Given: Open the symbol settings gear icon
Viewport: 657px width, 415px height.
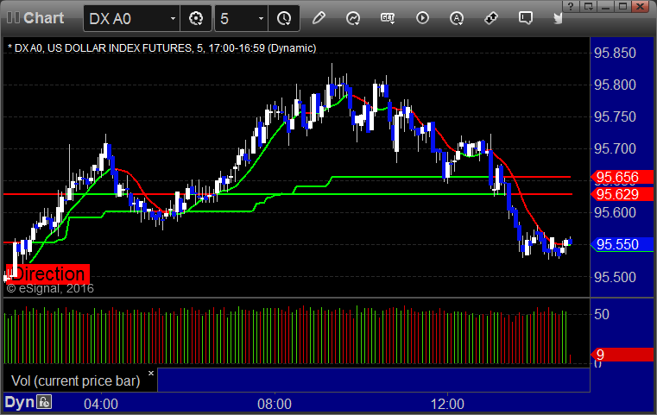Looking at the screenshot, I should [x=196, y=18].
